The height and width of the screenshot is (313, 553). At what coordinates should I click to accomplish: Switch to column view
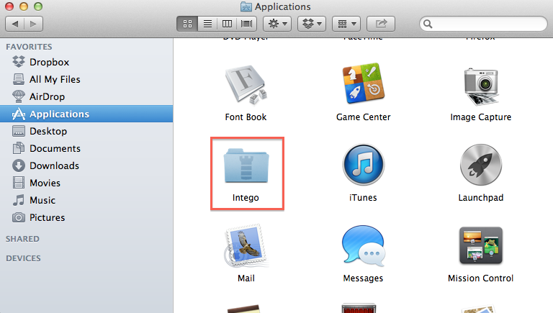227,24
